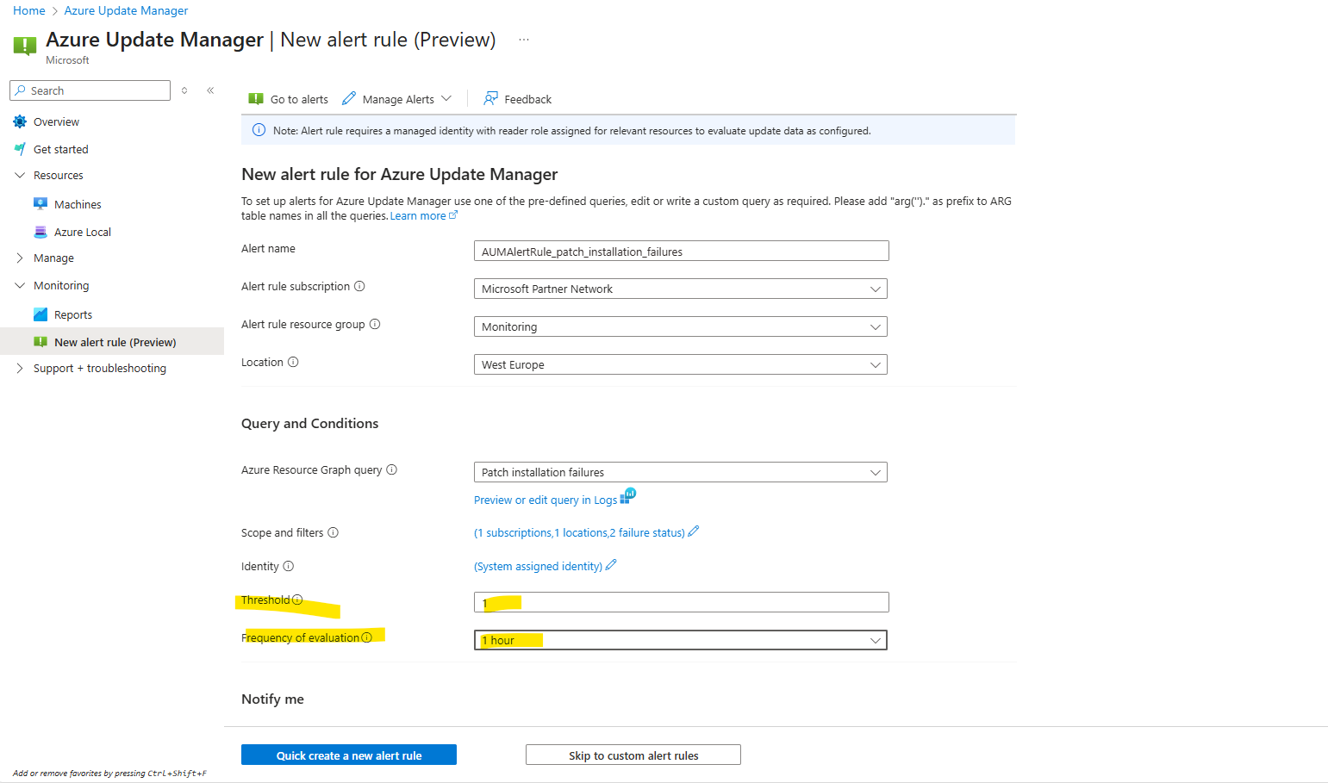Collapse the Resources sidebar section
Viewport: 1328px width, 783px height.
pyautogui.click(x=20, y=175)
